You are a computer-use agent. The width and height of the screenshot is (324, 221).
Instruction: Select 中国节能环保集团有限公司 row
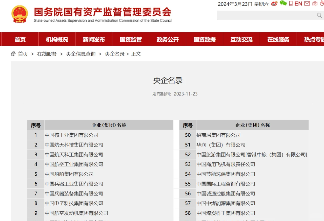tap(226, 174)
